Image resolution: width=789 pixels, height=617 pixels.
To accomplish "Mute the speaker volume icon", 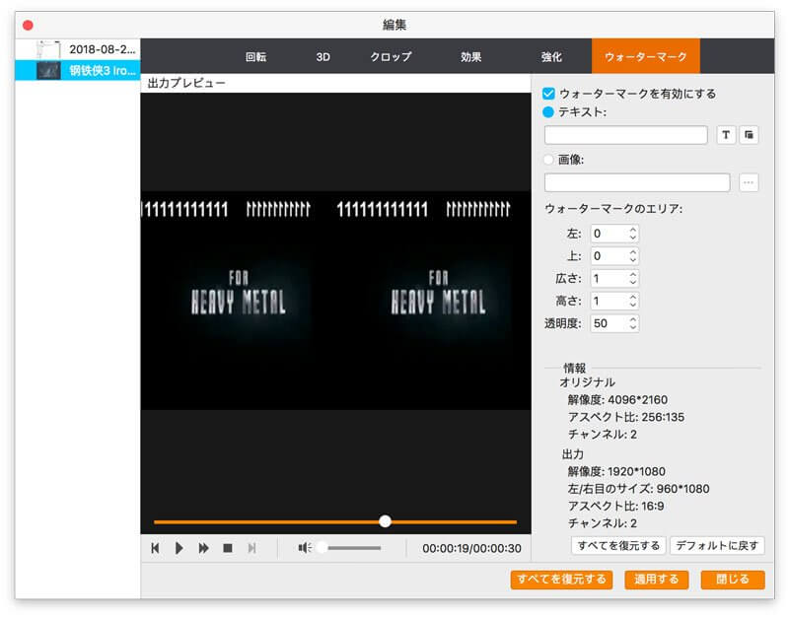I will coord(305,548).
